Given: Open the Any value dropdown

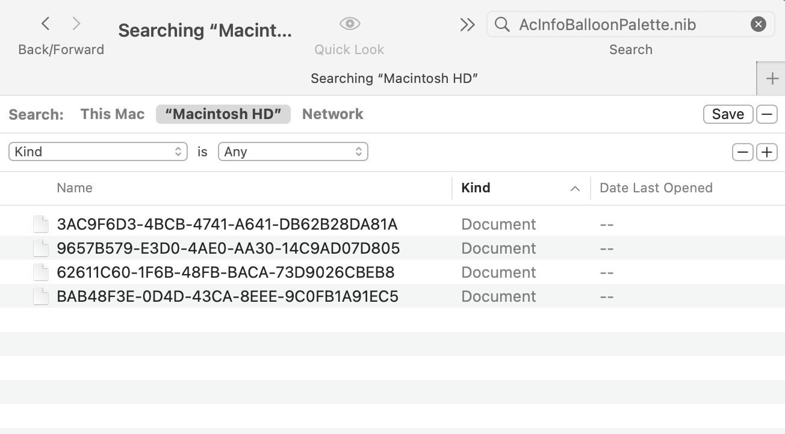Looking at the screenshot, I should click(x=293, y=151).
